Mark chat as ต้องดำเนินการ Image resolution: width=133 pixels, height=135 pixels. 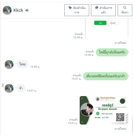[77, 10]
